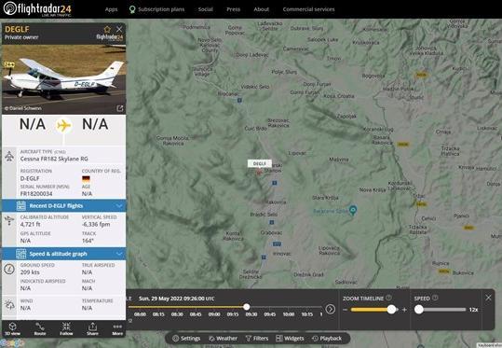502x348 pixels.
Task: Click the subscription plans icon
Action: 132,9
